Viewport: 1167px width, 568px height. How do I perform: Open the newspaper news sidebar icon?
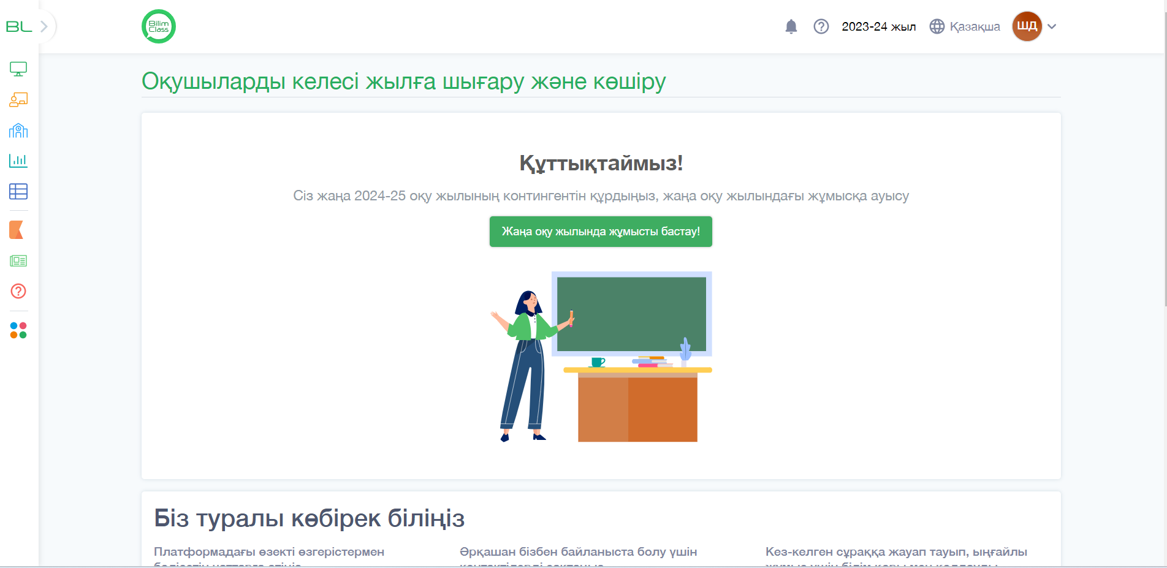18,261
